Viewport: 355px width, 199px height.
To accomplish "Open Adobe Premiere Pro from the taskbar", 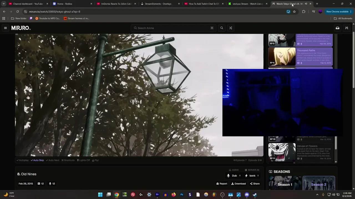I will 157,195.
